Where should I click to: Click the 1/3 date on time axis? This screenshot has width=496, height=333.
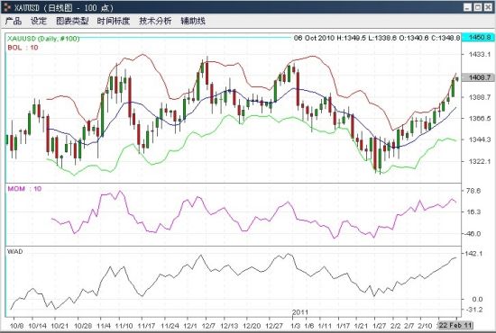296,326
